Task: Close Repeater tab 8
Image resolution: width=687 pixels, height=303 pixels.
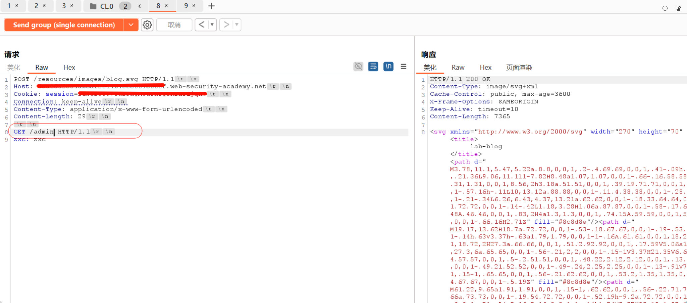Action: (166, 6)
